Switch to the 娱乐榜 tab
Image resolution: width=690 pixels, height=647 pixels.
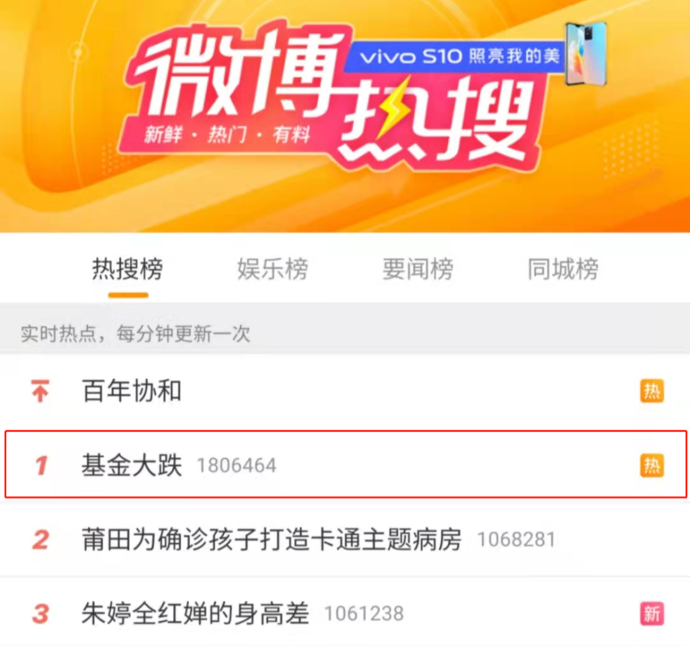coord(273,269)
